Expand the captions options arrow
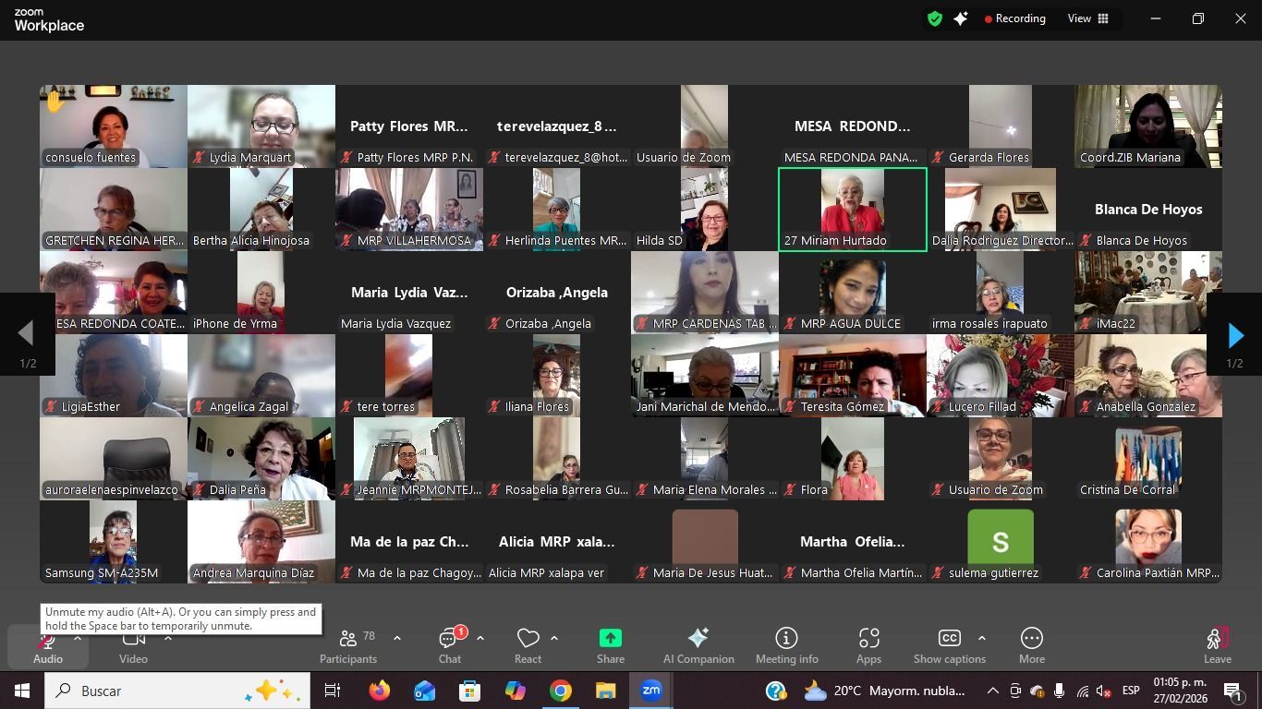Screen dimensions: 1262x709 [981, 638]
